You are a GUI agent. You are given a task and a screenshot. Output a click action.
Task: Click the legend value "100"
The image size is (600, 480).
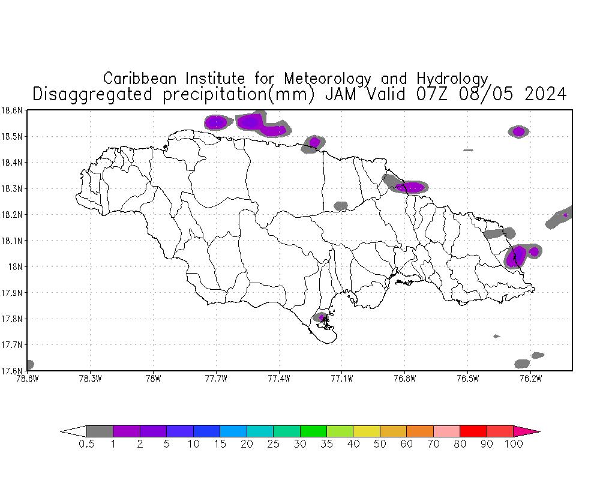pyautogui.click(x=514, y=444)
